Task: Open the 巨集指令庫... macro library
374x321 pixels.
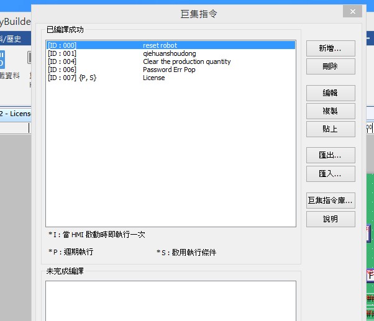Action: (x=331, y=201)
